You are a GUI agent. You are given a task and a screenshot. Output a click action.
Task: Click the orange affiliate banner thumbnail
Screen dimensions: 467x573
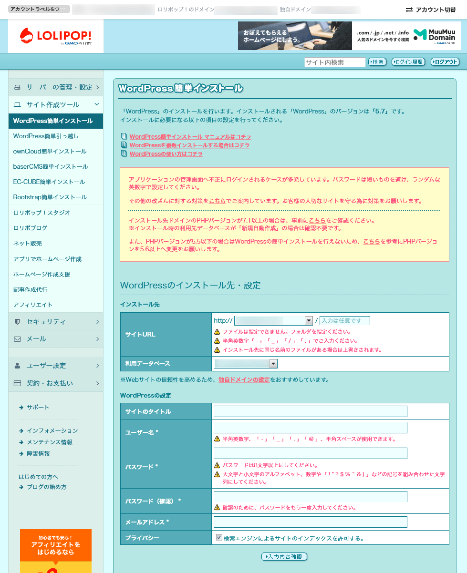point(56,551)
